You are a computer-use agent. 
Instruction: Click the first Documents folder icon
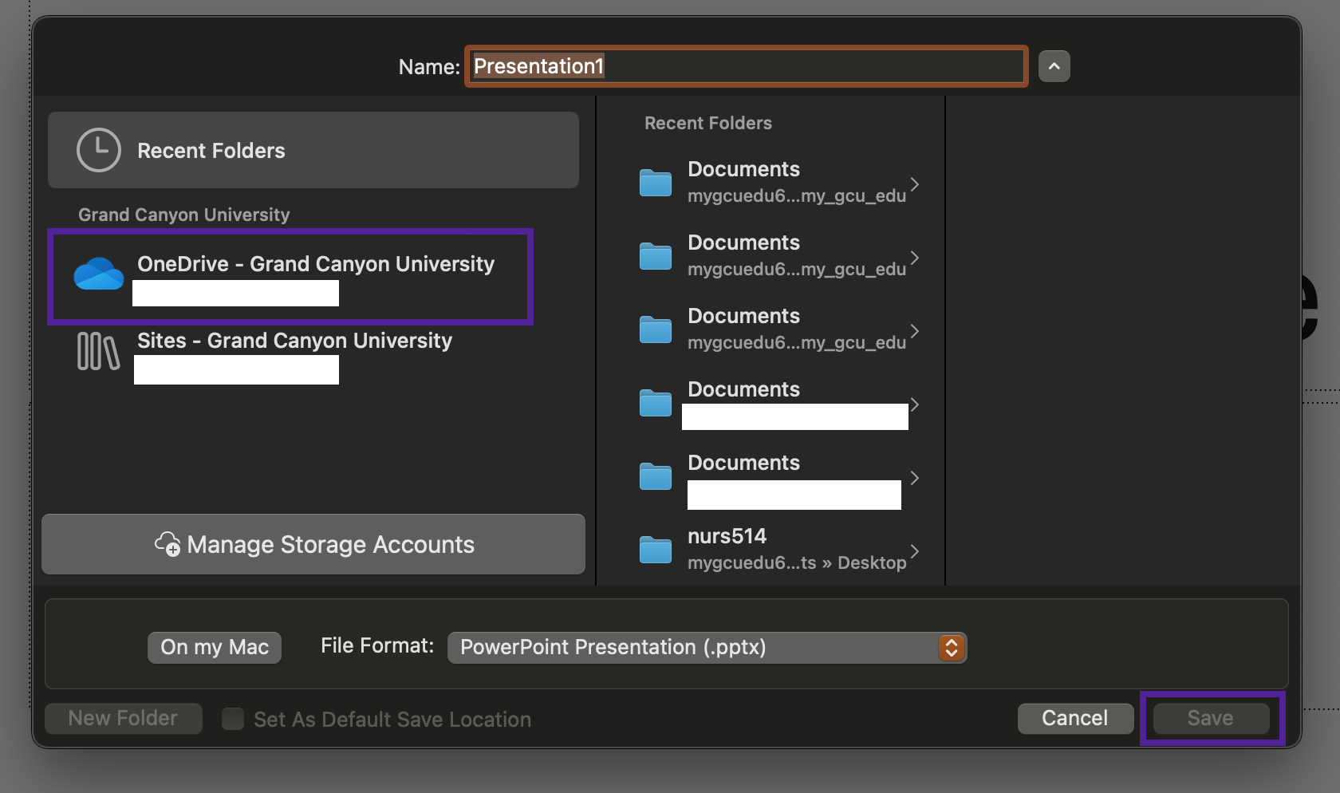[x=656, y=183]
